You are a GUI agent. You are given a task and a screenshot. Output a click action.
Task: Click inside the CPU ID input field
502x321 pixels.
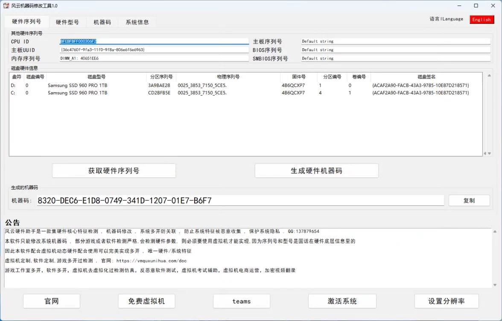(x=154, y=41)
